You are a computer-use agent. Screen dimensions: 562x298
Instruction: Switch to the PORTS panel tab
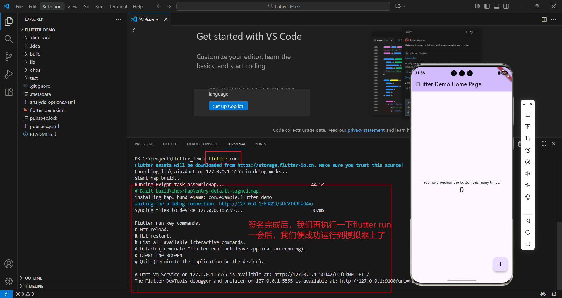click(260, 144)
